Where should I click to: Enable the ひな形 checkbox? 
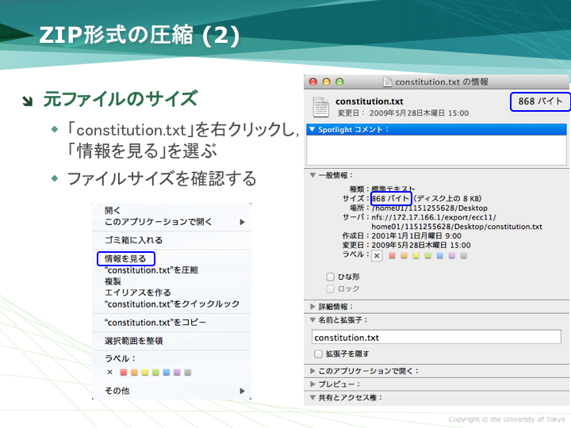[330, 277]
